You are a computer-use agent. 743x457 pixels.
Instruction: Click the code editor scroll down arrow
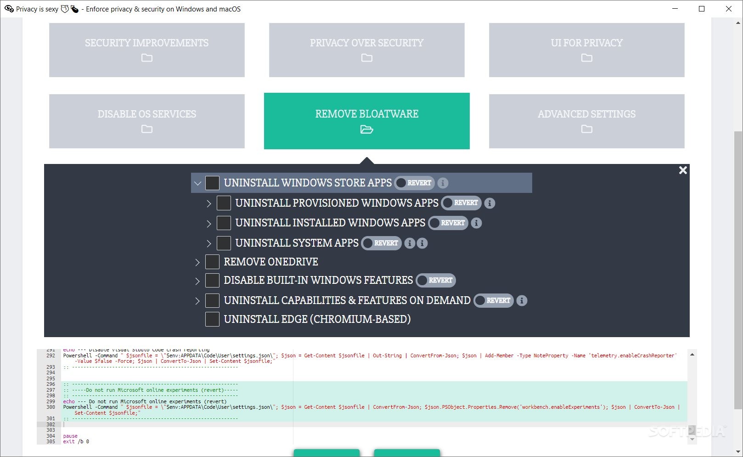point(692,440)
